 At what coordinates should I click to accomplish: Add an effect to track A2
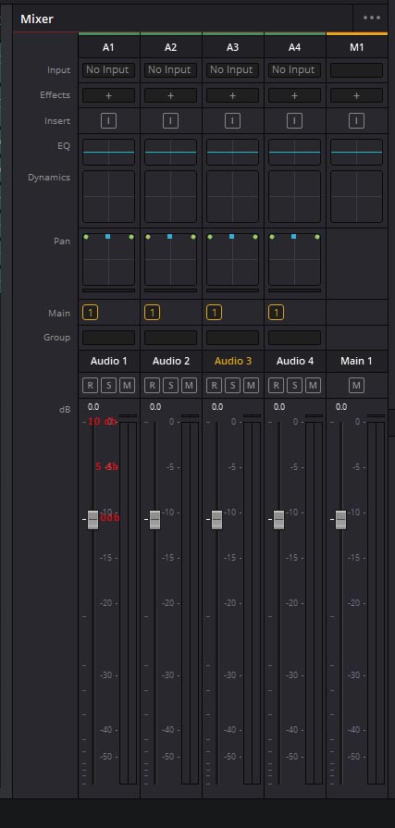click(170, 95)
